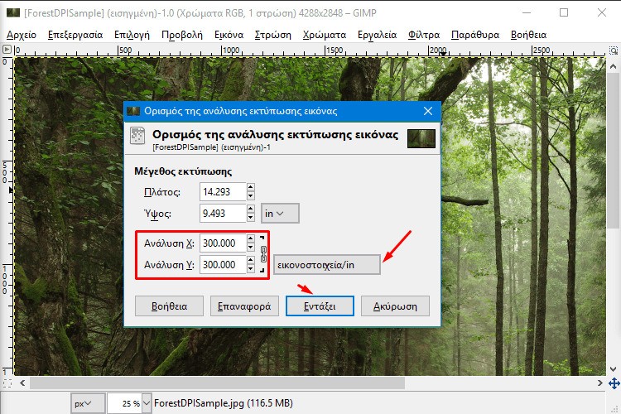Open the 'in' size unit dropdown
This screenshot has width=621, height=414.
pos(280,214)
